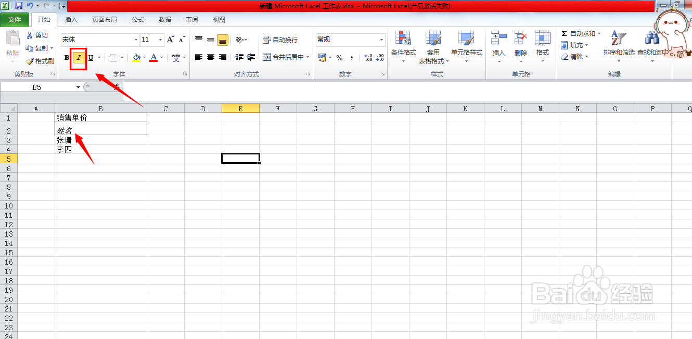Viewport: 692px width, 339px height.
Task: Click the Format cells (格式) icon
Action: point(543,38)
